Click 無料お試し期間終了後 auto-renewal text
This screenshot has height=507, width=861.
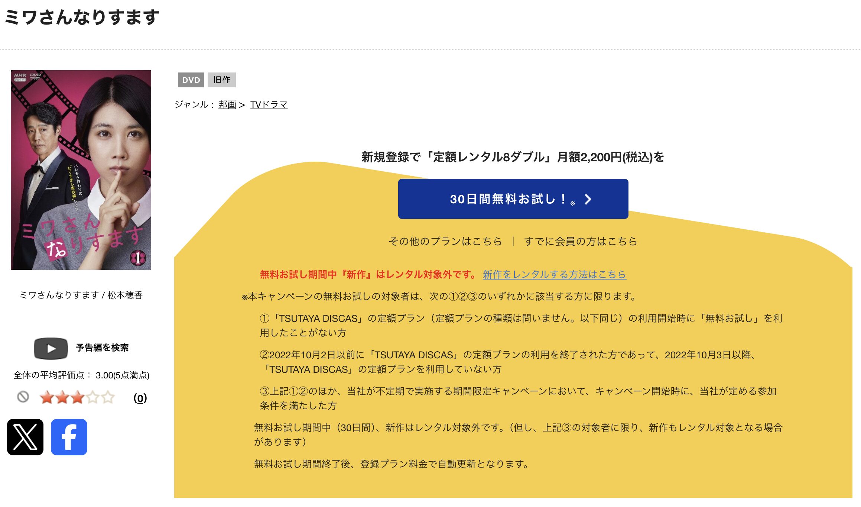click(x=391, y=464)
